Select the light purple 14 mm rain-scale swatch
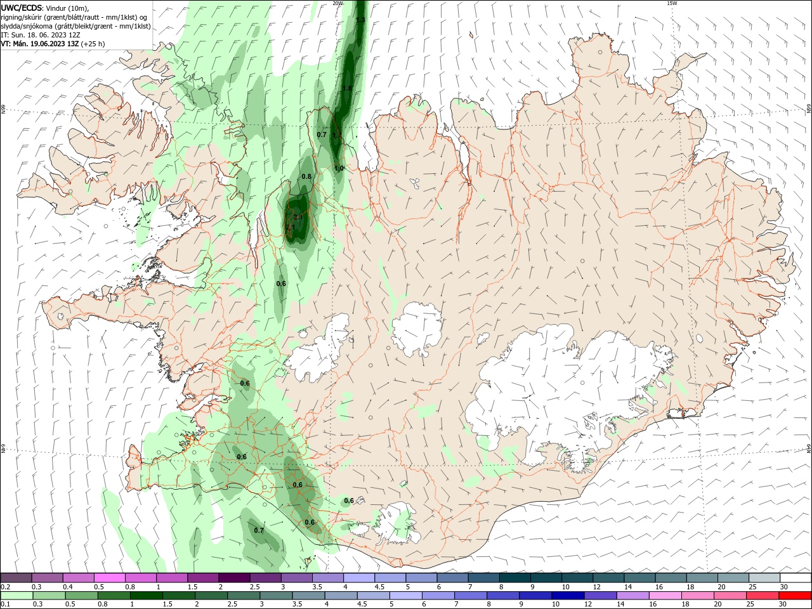The image size is (812, 609). [633, 596]
